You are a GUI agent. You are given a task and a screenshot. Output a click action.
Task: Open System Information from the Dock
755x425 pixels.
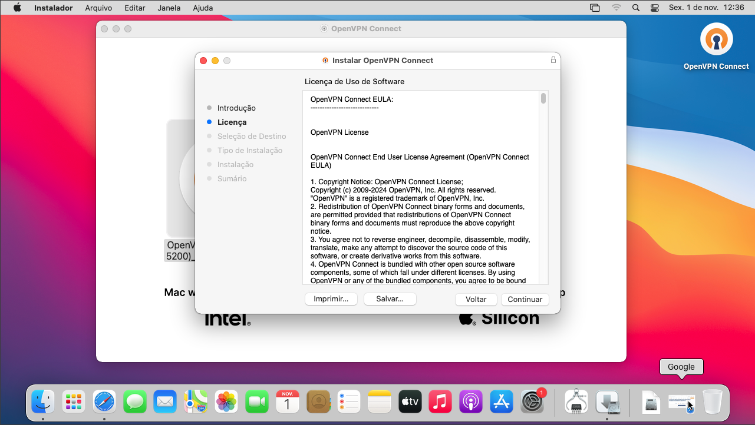(x=576, y=401)
